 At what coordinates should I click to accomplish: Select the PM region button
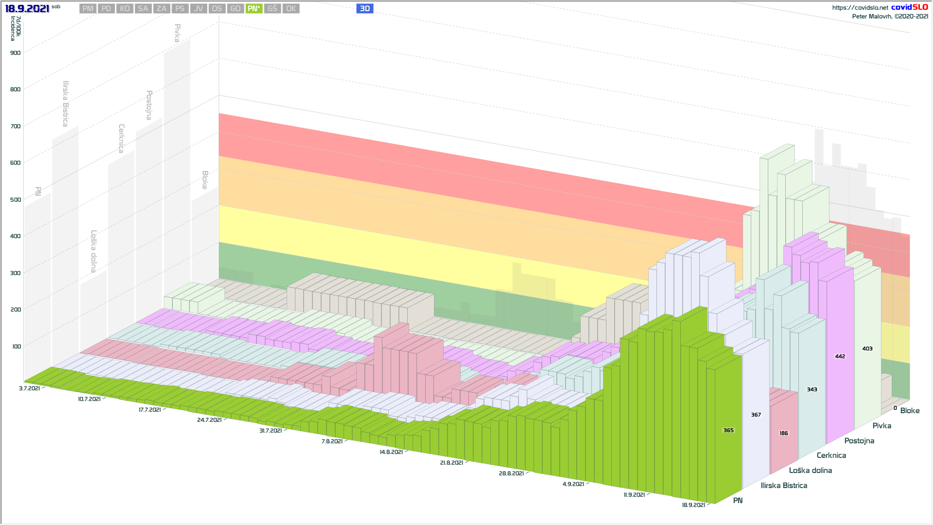pos(87,9)
